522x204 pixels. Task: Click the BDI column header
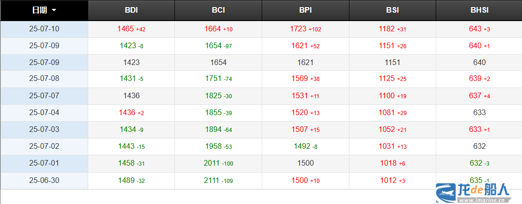[131, 10]
